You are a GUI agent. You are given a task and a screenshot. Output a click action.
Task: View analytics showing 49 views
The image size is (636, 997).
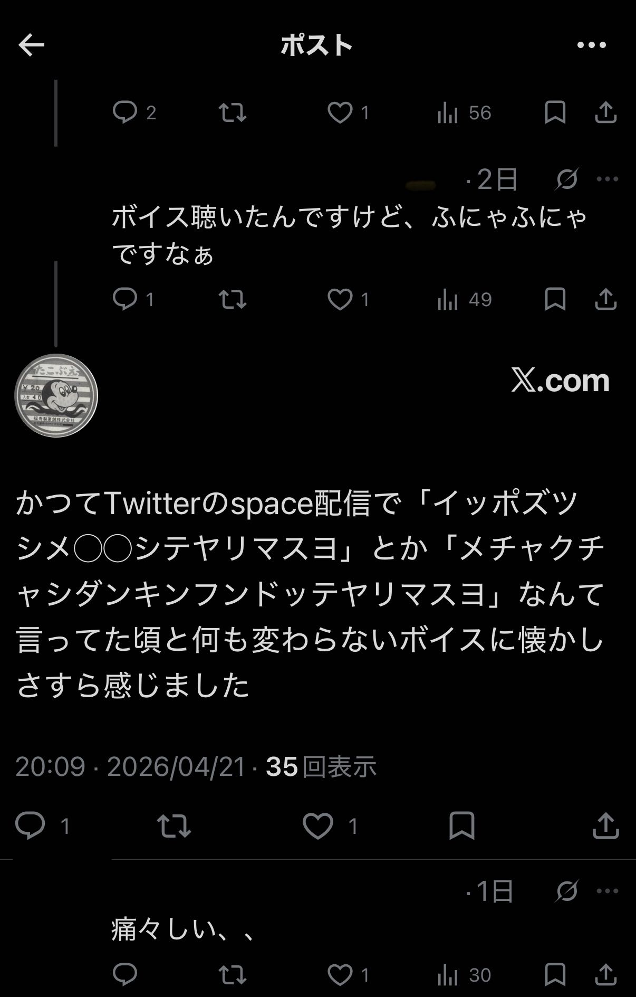click(464, 300)
